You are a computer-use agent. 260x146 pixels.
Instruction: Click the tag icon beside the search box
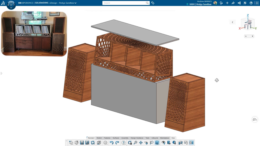pyautogui.click(x=153, y=3)
